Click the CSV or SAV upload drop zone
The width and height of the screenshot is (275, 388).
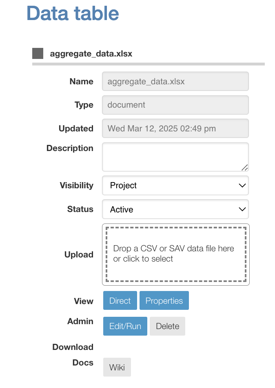(176, 255)
